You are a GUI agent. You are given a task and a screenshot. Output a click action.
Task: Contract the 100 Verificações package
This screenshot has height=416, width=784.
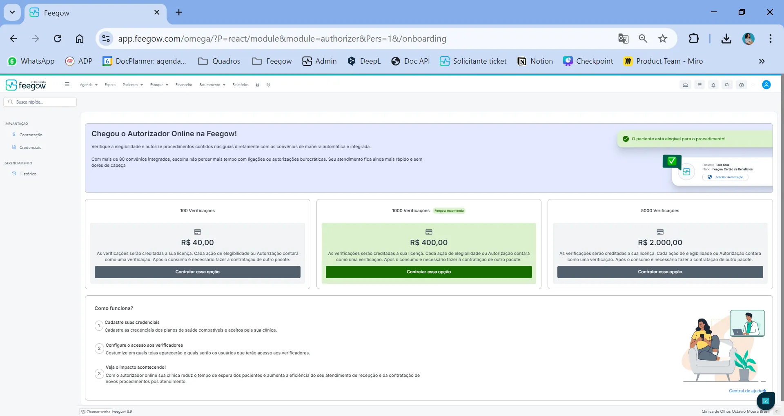pos(198,272)
